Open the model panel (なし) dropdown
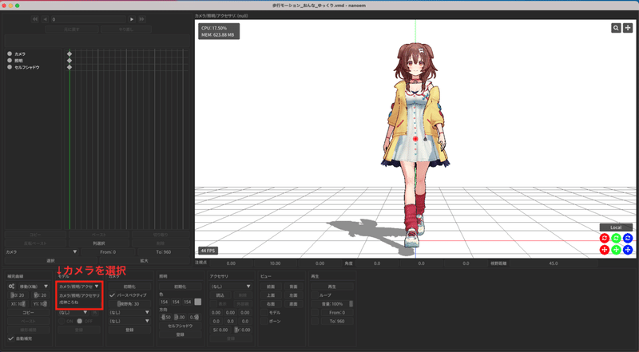Image resolution: width=639 pixels, height=352 pixels. [x=73, y=312]
